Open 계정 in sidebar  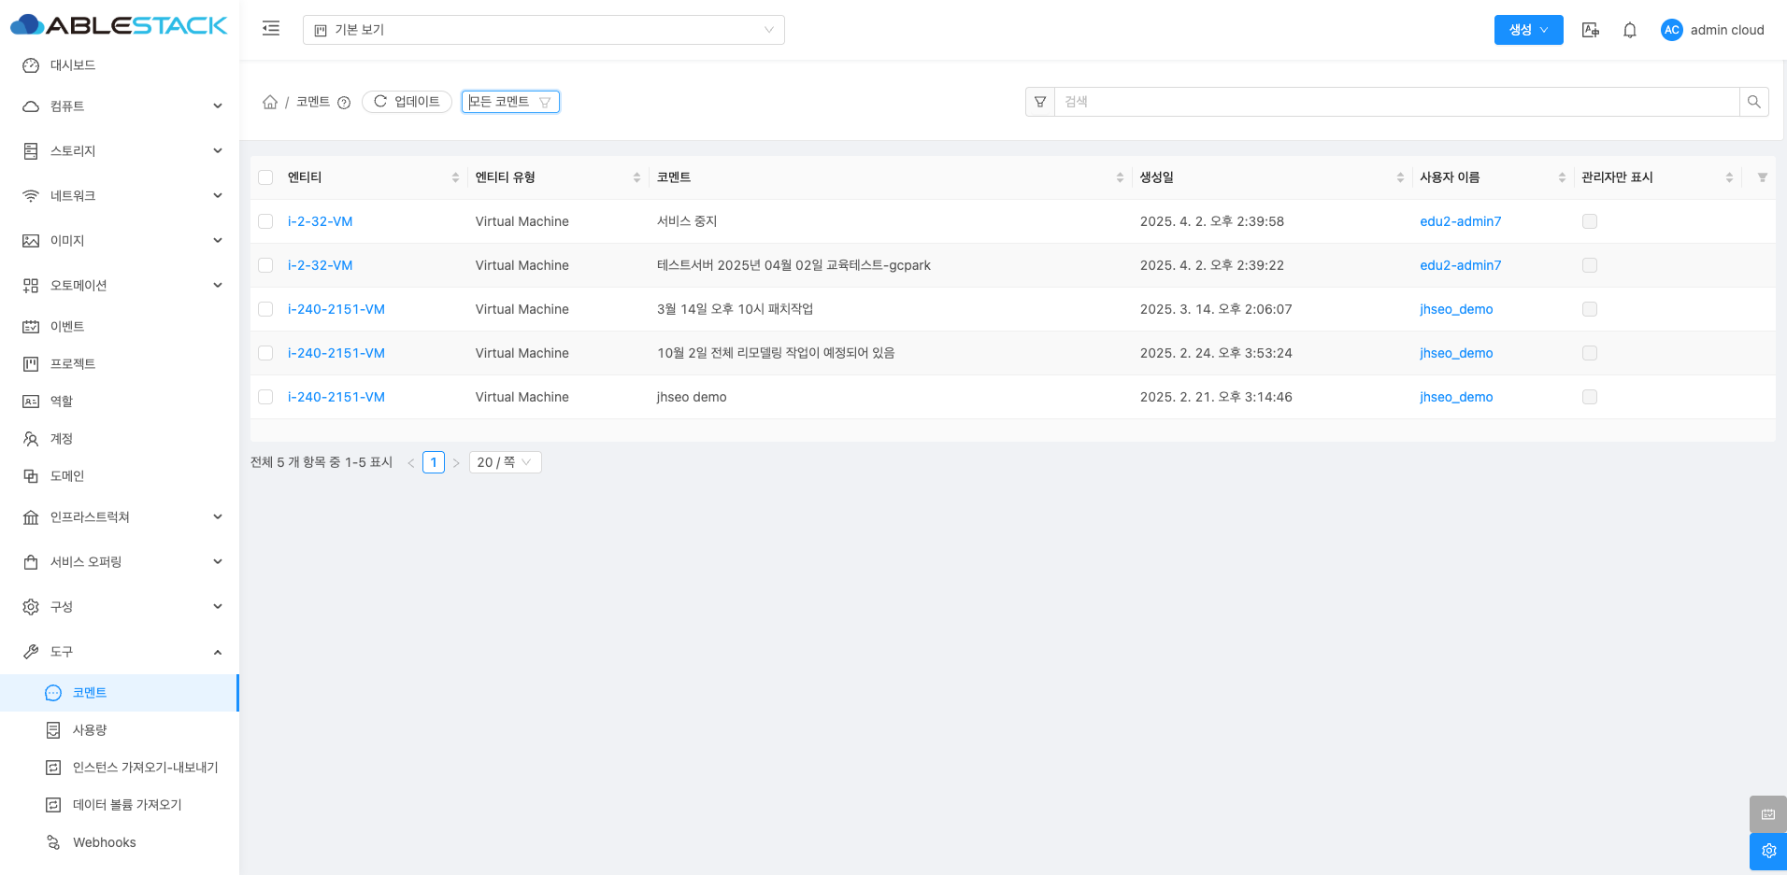pyautogui.click(x=120, y=439)
